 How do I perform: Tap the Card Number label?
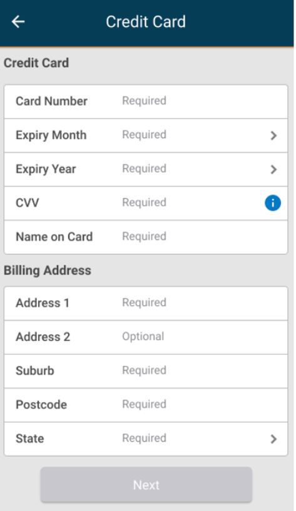(x=51, y=101)
